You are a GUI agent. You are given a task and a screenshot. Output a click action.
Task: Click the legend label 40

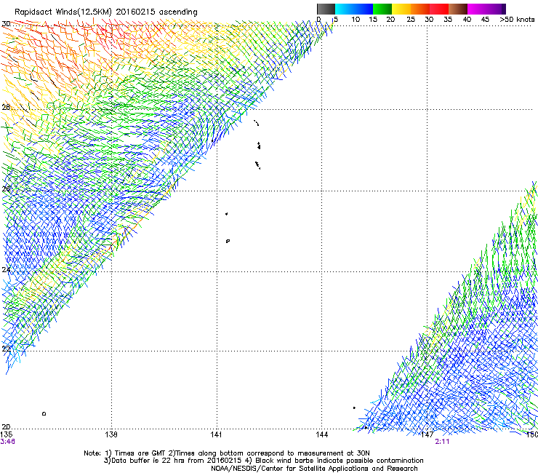pyautogui.click(x=467, y=20)
